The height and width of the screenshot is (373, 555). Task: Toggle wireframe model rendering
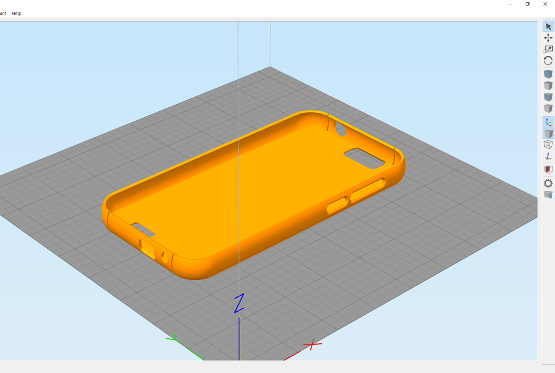click(548, 145)
